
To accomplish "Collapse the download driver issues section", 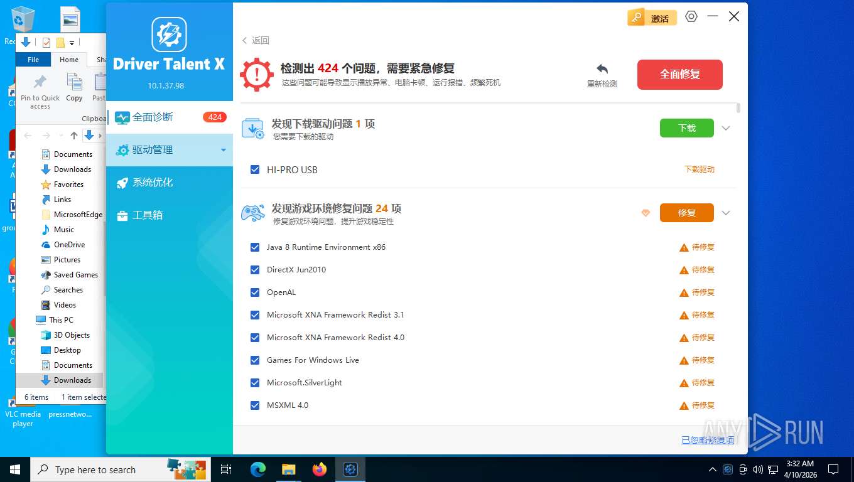I will pos(726,128).
